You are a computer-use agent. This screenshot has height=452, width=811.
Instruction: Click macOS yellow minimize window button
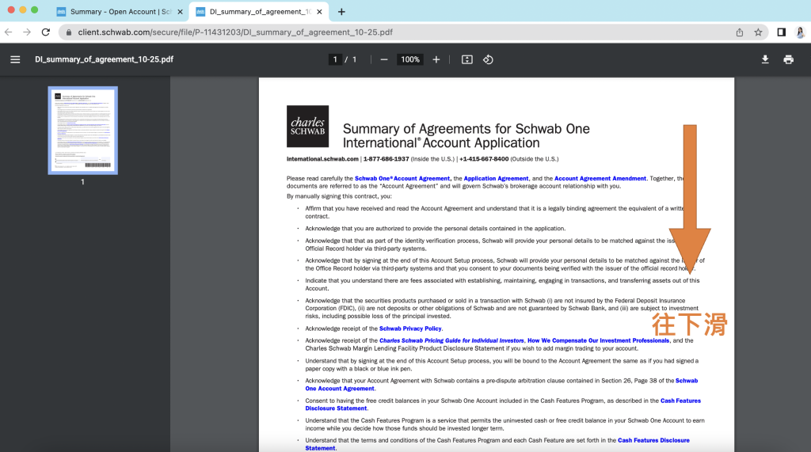click(x=23, y=9)
